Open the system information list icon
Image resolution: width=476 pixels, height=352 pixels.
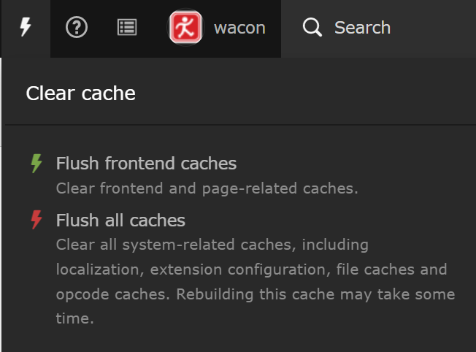coord(127,28)
